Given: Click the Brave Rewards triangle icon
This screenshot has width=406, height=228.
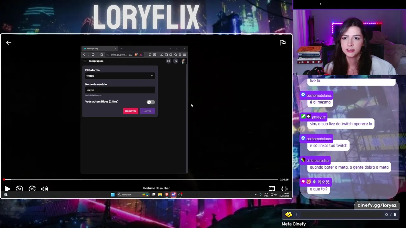Looking at the screenshot, I should pyautogui.click(x=141, y=54).
